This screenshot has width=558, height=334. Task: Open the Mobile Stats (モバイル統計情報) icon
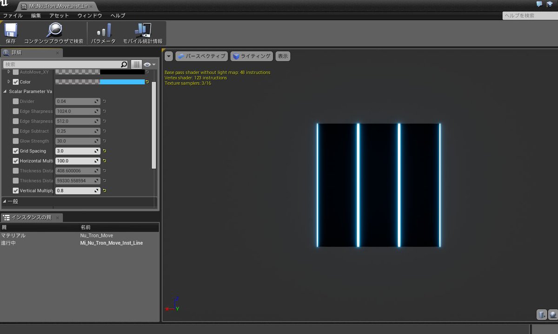click(143, 30)
